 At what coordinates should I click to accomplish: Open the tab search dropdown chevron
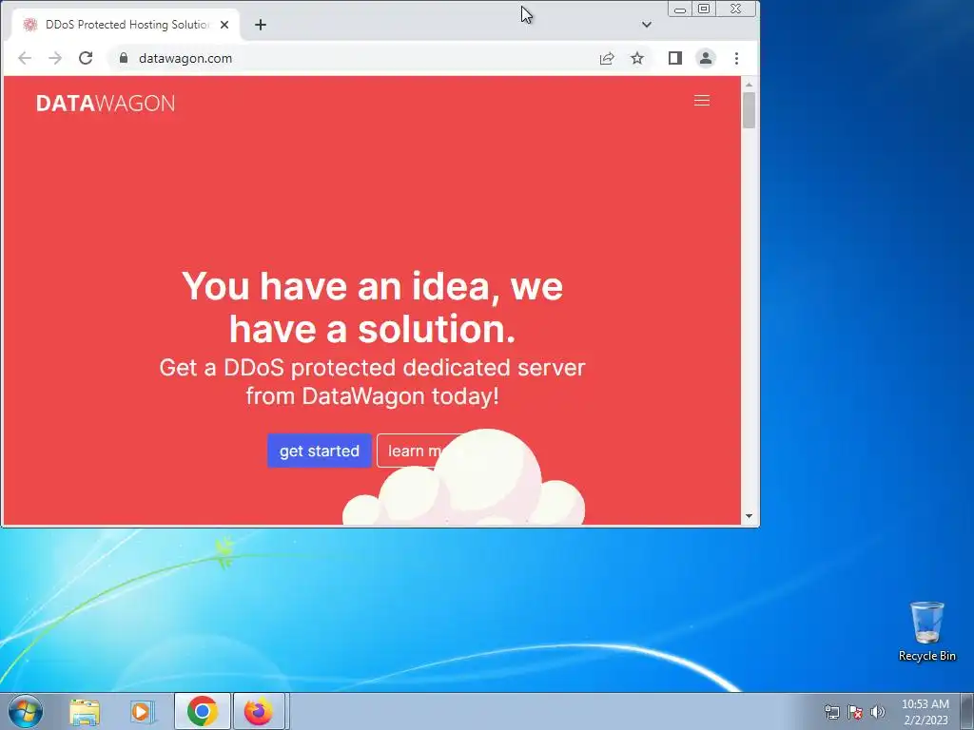click(647, 25)
